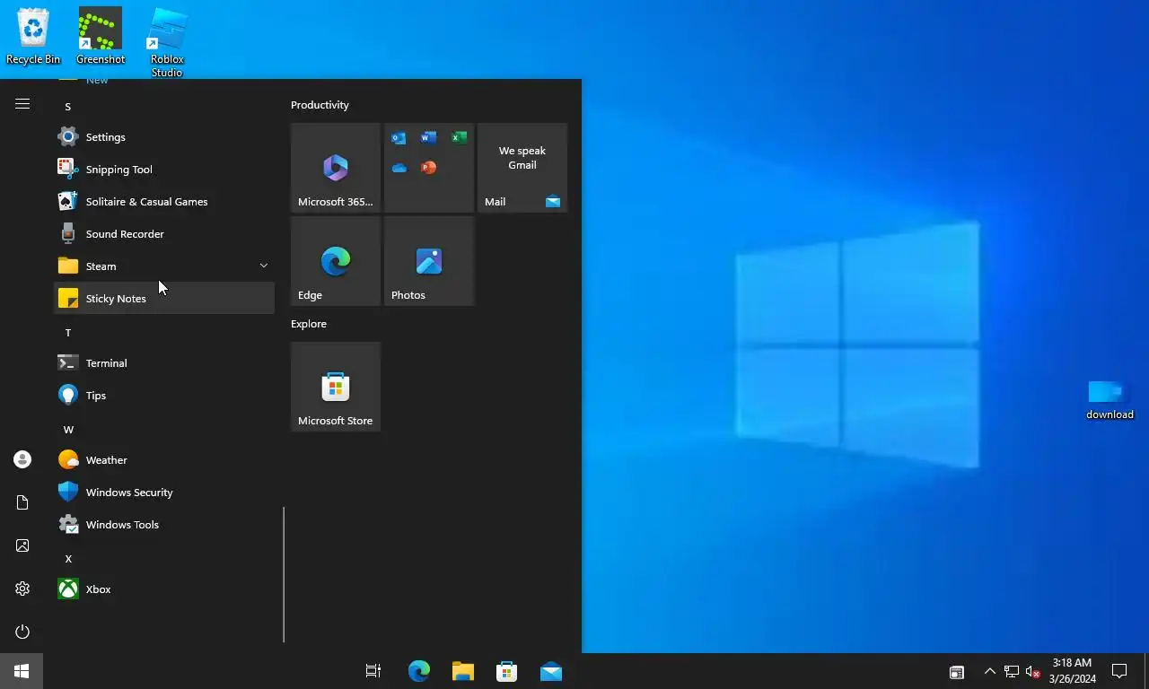Viewport: 1149px width, 689px height.
Task: Show hidden tray icons chevron
Action: 989,671
